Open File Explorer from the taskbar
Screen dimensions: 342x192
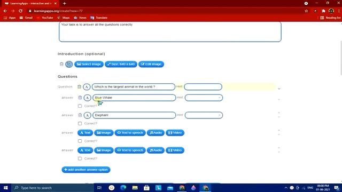tap(135, 188)
